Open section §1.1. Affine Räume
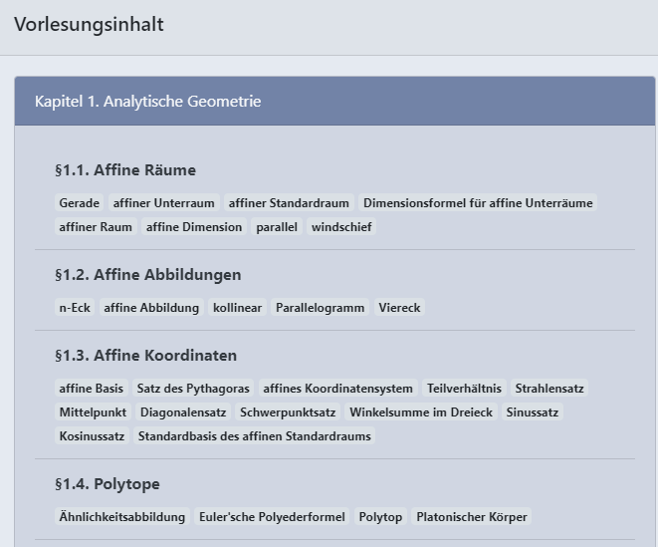The height and width of the screenshot is (547, 658). [125, 170]
